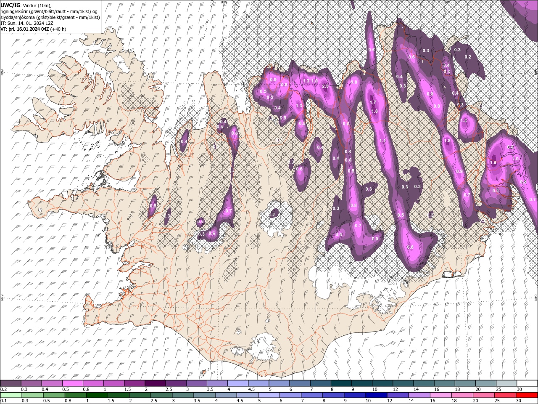Select the violet 14 rain legend swatch
The width and height of the screenshot is (538, 404).
point(419,394)
